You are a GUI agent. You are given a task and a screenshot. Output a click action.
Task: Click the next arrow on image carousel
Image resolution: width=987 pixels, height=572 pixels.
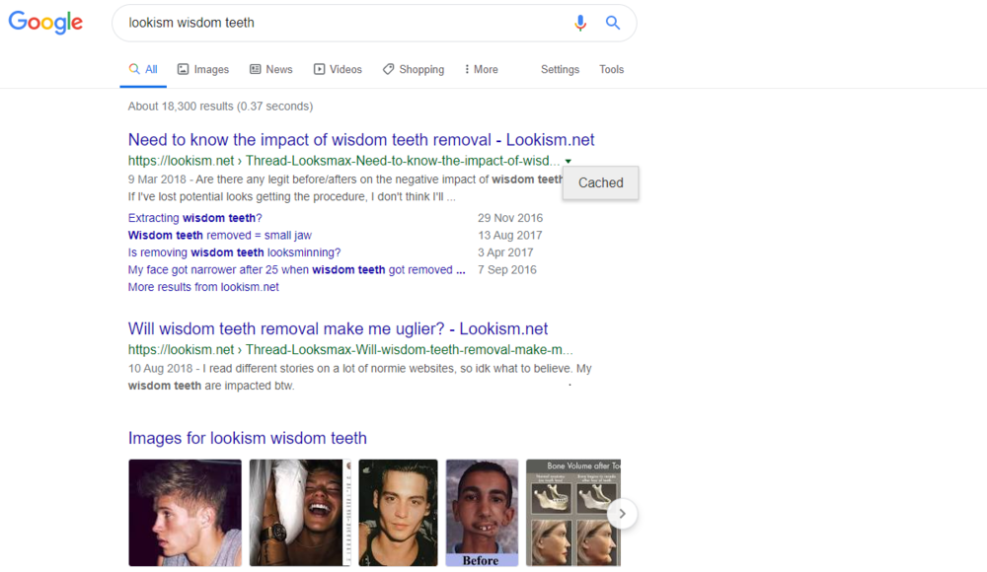(622, 514)
